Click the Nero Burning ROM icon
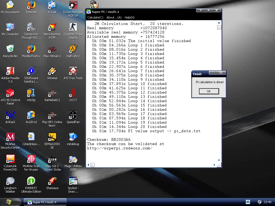This screenshot has height=206, width=275. [52, 28]
